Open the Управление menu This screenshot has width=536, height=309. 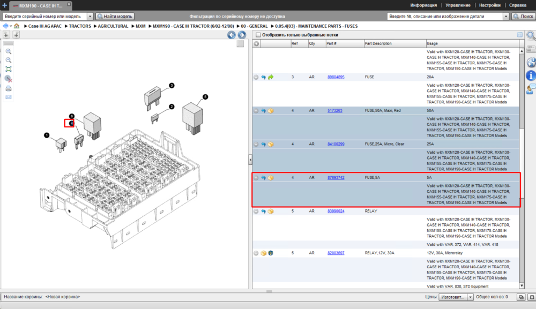point(458,5)
